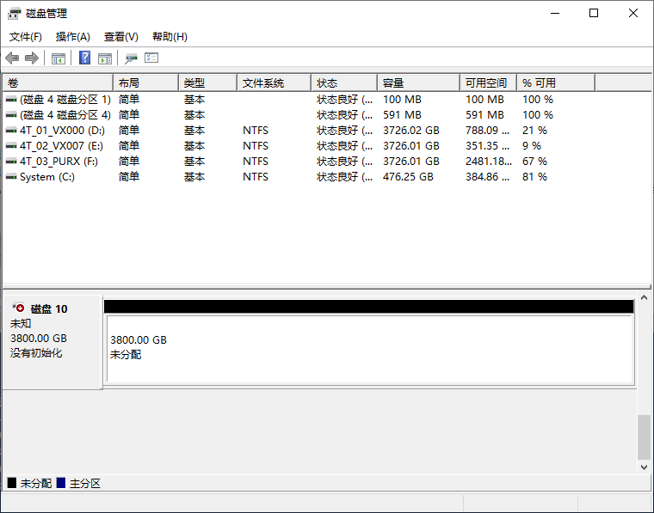Click the Forward arrow in toolbar
This screenshot has height=513, width=654.
[x=32, y=58]
